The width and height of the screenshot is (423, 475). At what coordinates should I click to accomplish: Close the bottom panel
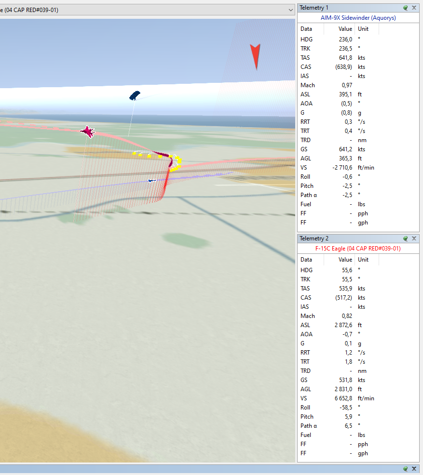tap(414, 469)
